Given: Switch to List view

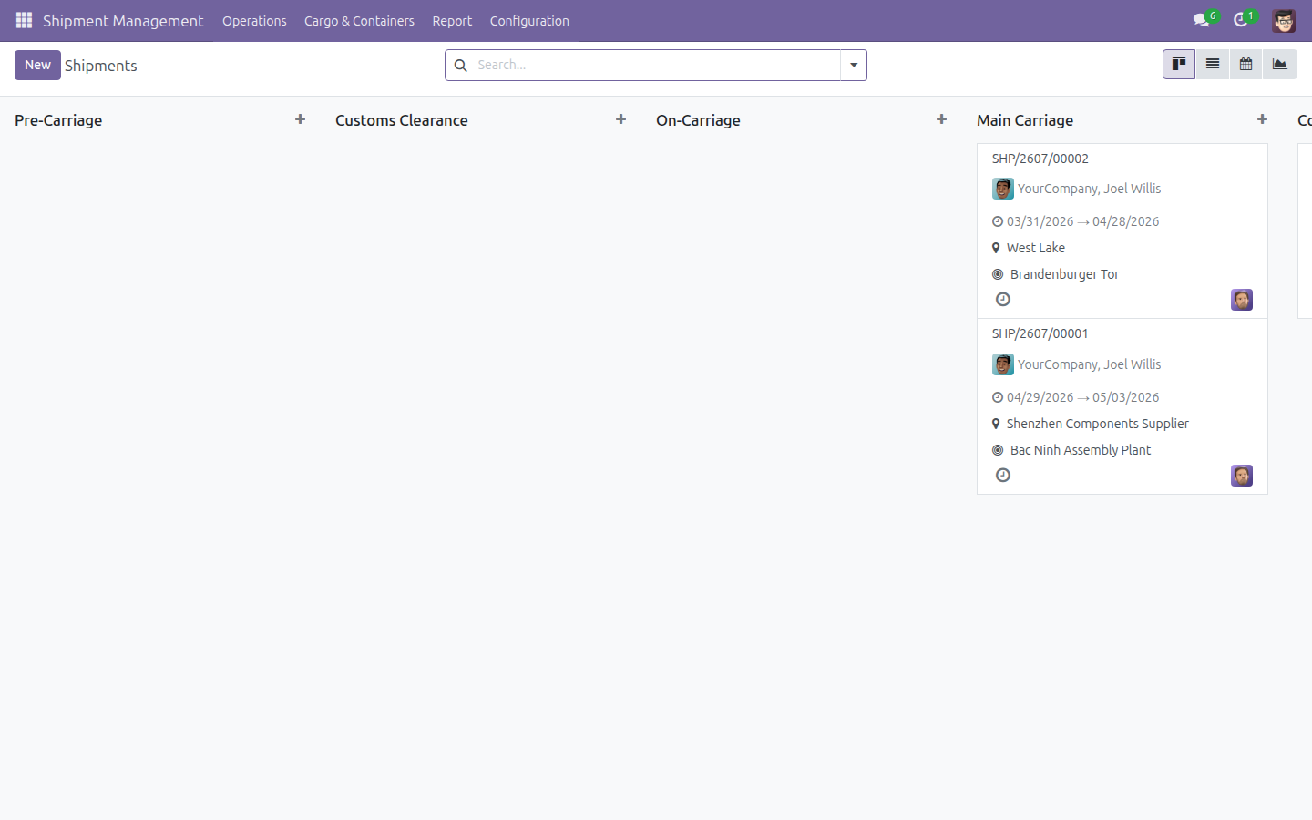Looking at the screenshot, I should (x=1213, y=65).
